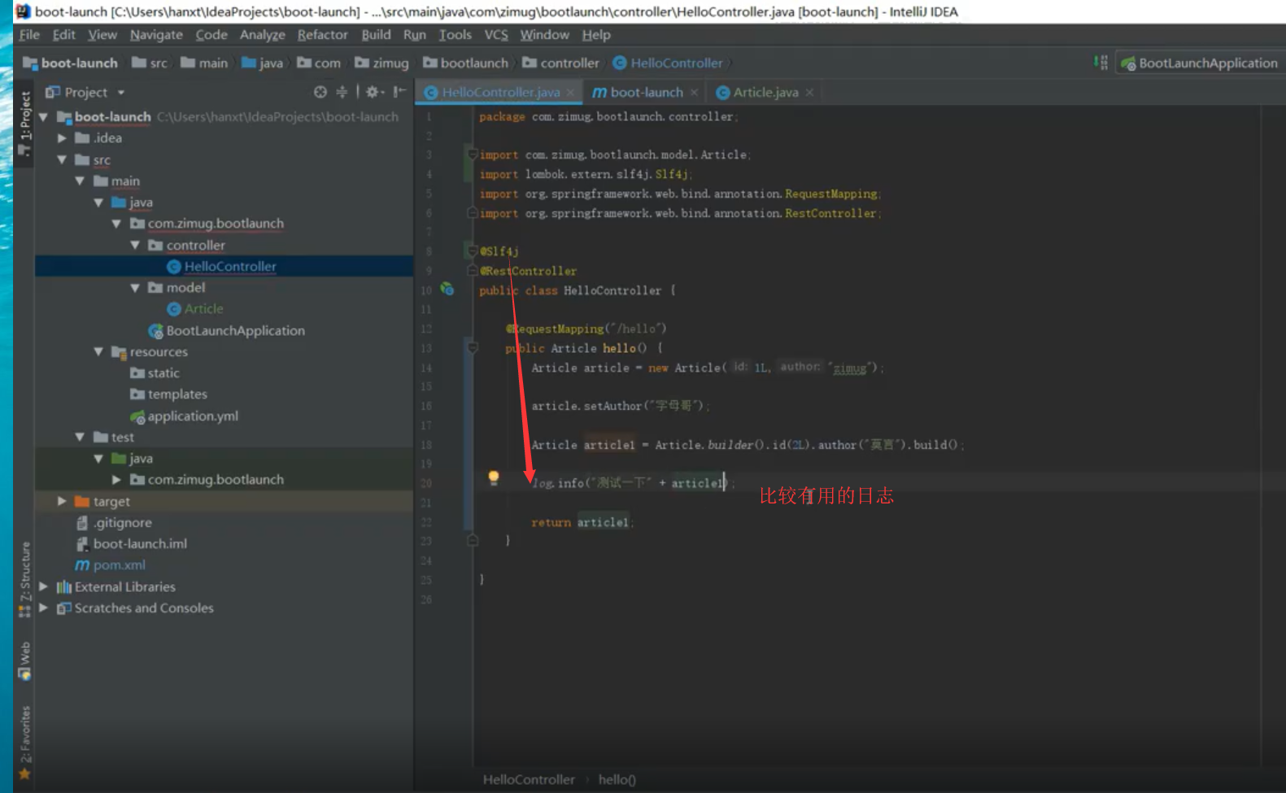Viewport: 1286px width, 793px height.
Task: Click the yellow light bulb intention icon
Action: [493, 478]
